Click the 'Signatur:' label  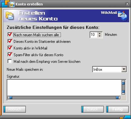13,76
